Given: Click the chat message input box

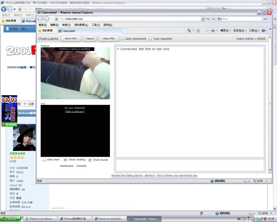Looking at the screenshot, I should click(190, 165).
